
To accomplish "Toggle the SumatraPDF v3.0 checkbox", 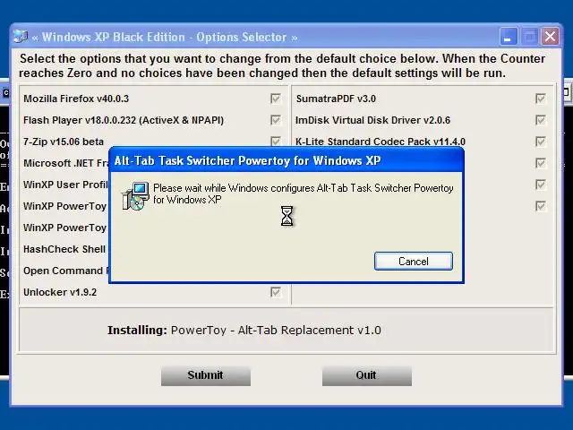I will tap(541, 99).
